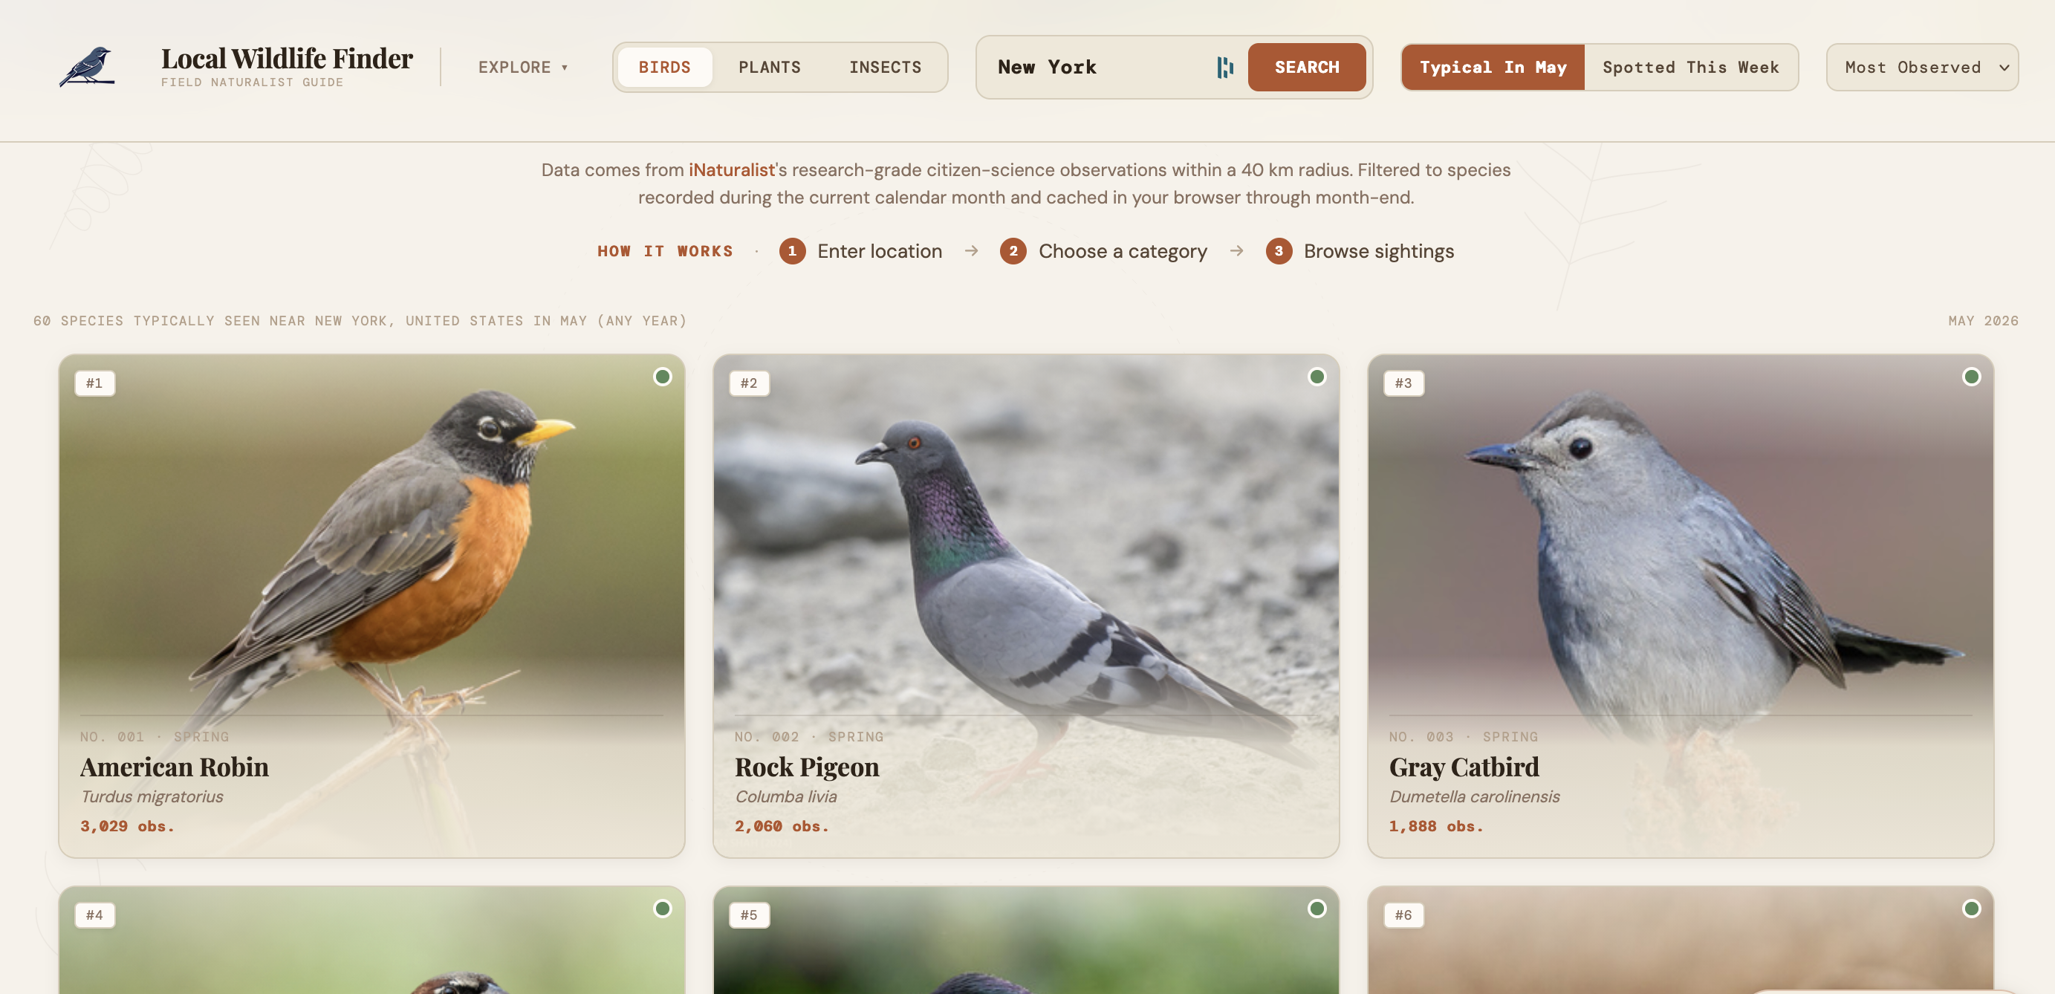2055x994 pixels.
Task: Click the #6 rank badge
Action: [1403, 915]
